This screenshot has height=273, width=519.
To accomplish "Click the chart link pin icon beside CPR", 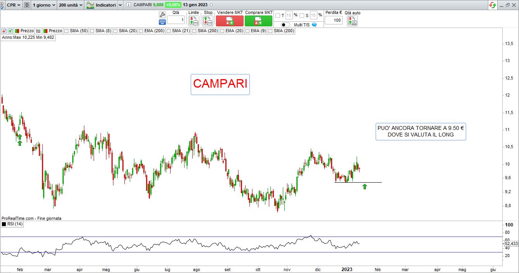I will 2,5.
